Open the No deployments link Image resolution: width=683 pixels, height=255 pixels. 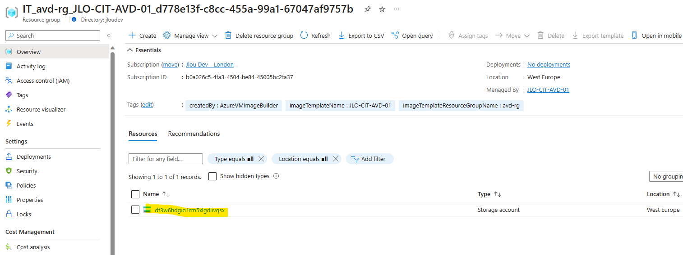coord(549,64)
